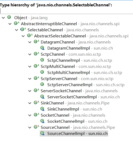
Task: Select 'SinkChannelImpl - sun.nio.ch' text
Action: pos(75,109)
